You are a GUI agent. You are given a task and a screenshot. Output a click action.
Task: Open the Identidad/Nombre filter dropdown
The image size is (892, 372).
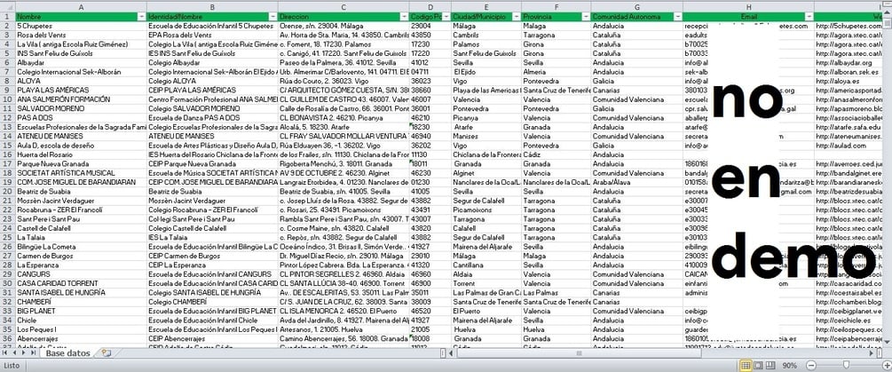click(273, 17)
